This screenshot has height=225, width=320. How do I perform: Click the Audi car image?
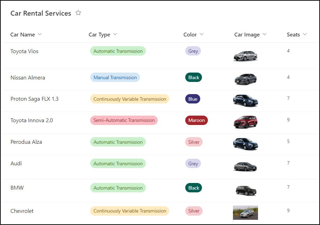245,166
